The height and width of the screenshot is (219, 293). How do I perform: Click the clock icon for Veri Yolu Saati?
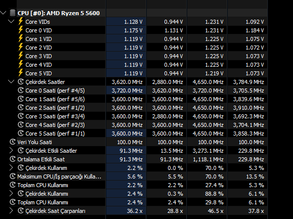click(13, 142)
